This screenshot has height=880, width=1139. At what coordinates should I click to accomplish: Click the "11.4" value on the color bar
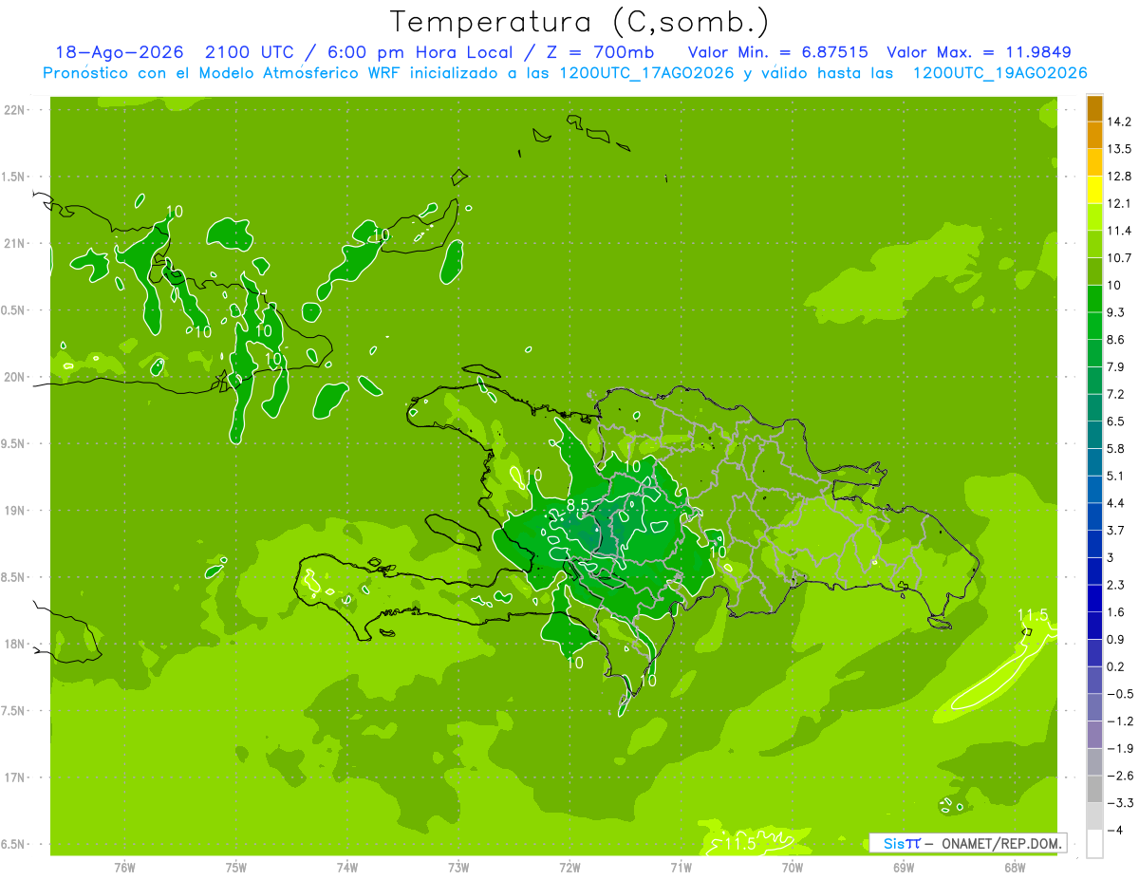pos(1119,231)
